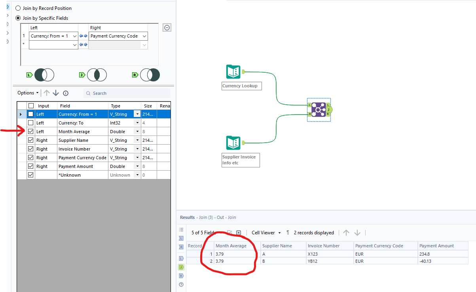The width and height of the screenshot is (476, 292).
Task: Click the info icon beside the Options menu
Action: (66, 93)
